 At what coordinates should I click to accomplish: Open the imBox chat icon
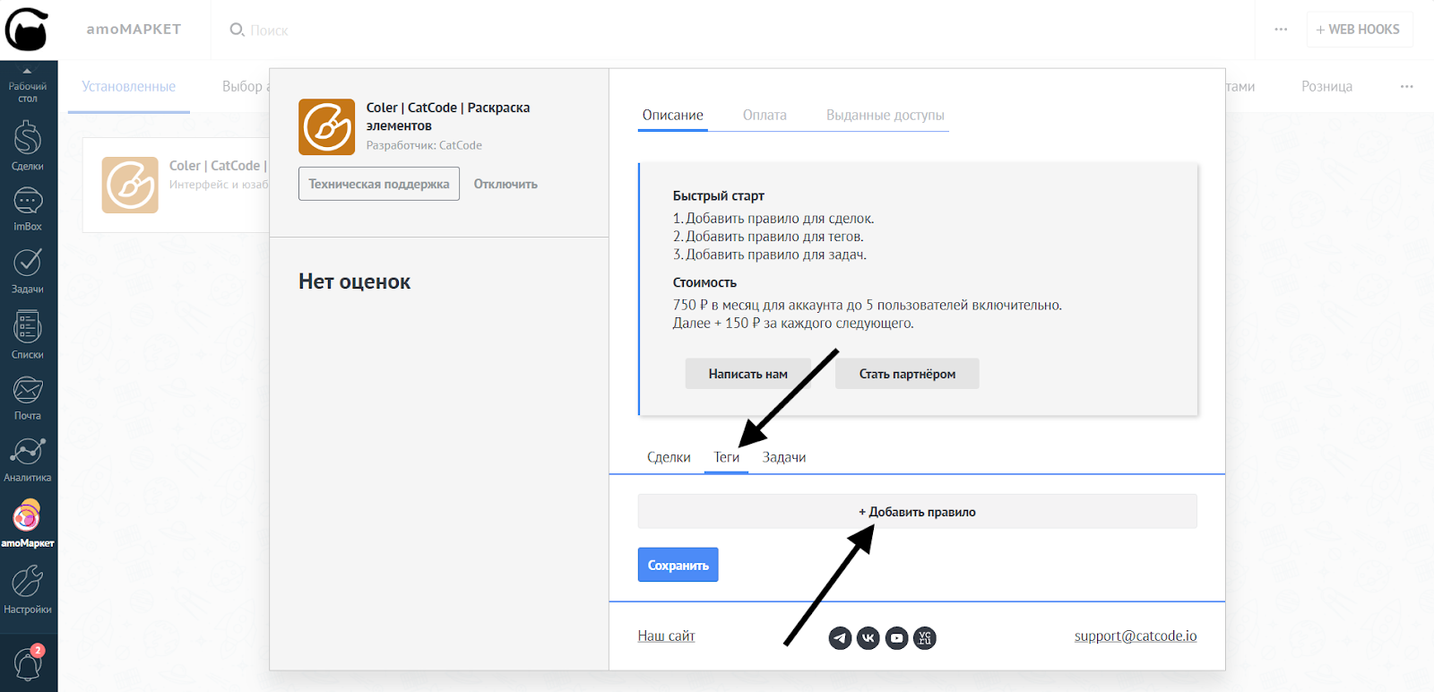pyautogui.click(x=28, y=208)
